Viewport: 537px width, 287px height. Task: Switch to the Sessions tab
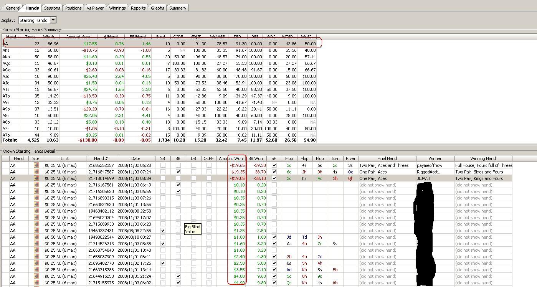coord(52,8)
